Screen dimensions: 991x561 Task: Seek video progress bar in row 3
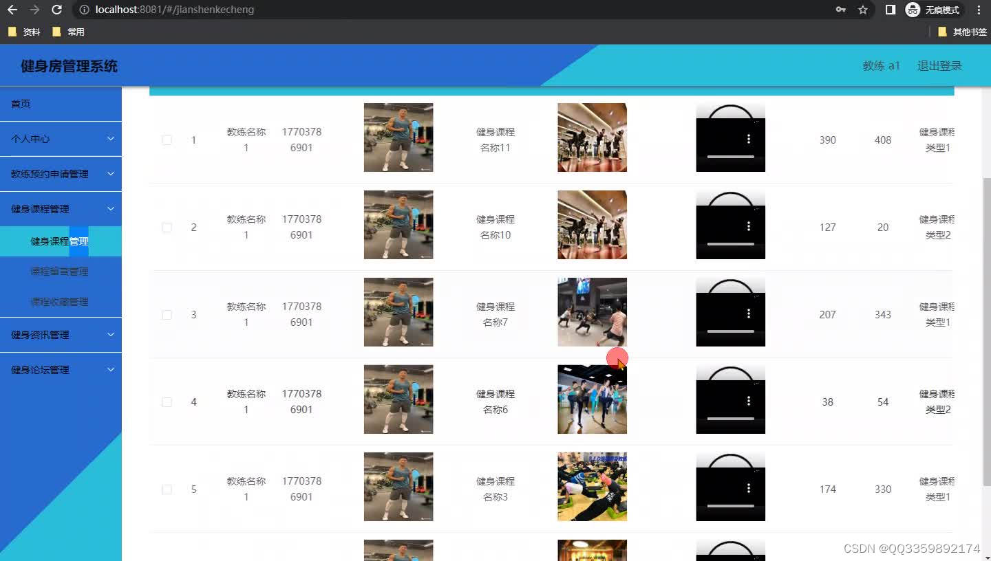pyautogui.click(x=730, y=331)
